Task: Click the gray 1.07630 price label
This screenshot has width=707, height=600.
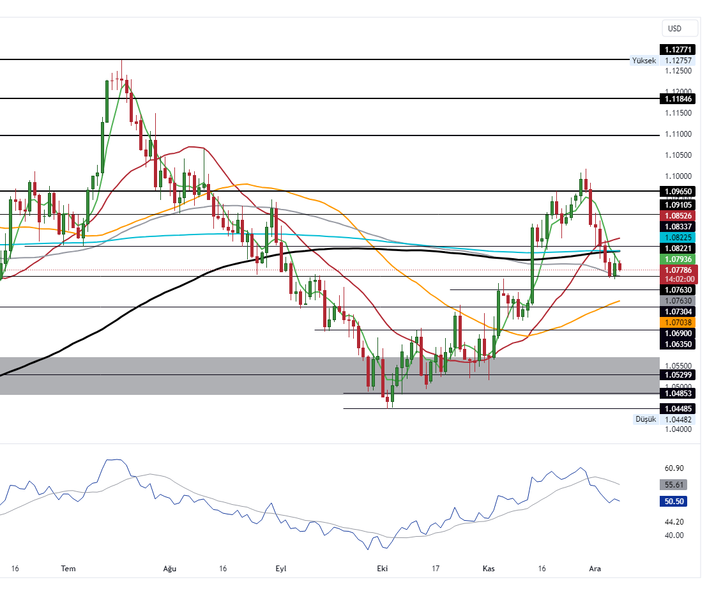Action: [x=678, y=300]
